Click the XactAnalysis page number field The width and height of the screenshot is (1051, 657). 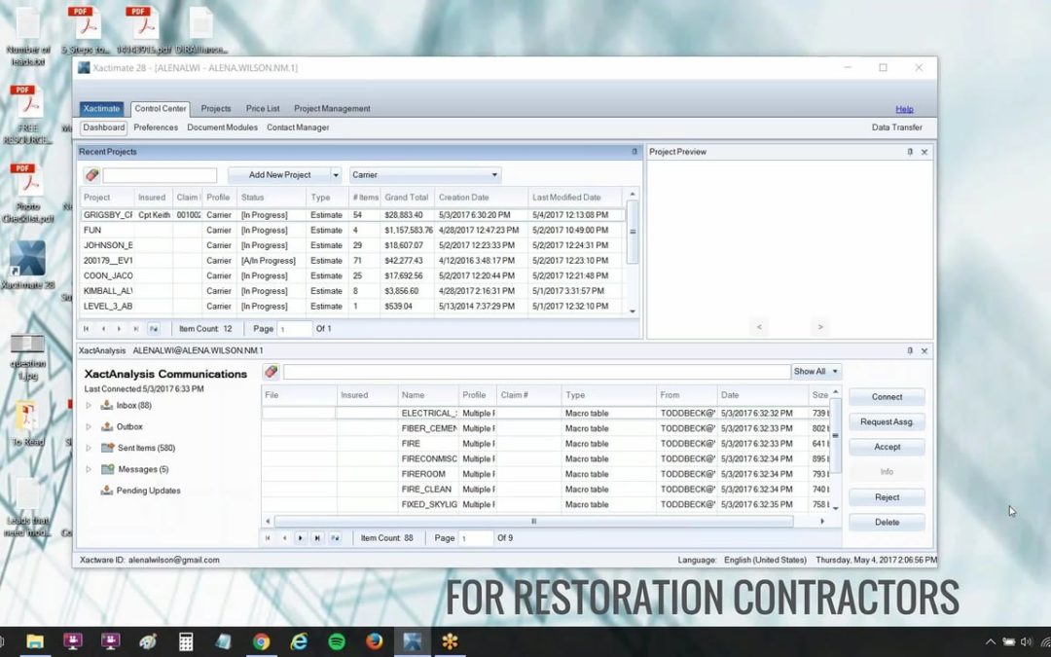tap(476, 537)
